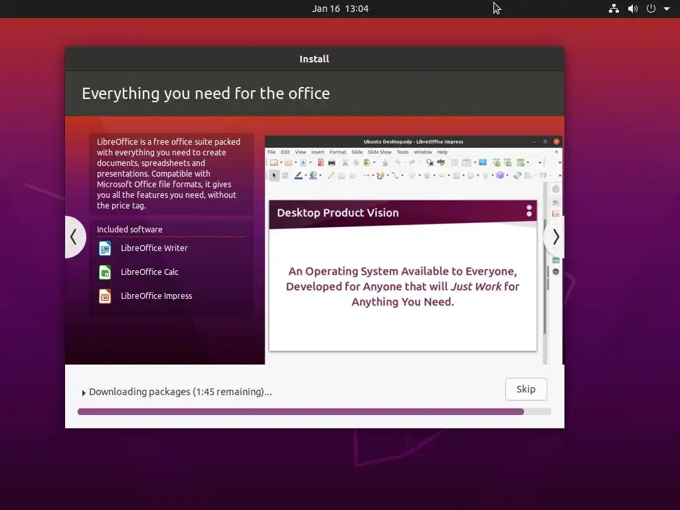This screenshot has width=680, height=510.
Task: Click the LibreOffice Calc icon
Action: [x=105, y=272]
